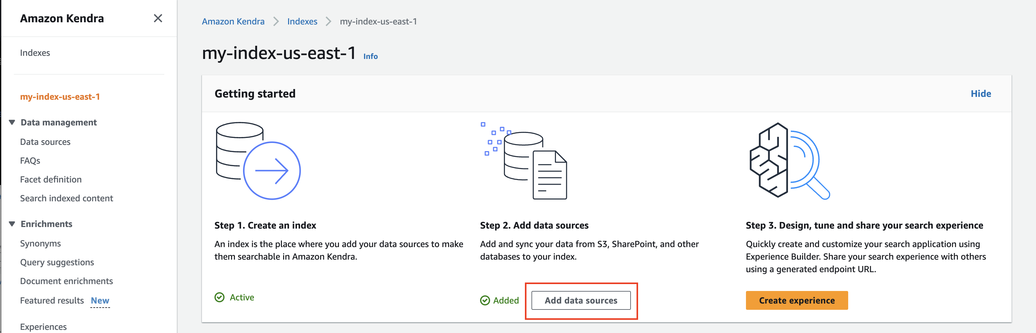Close the Amazon Kendra side navigation
Screen dimensions: 1036x333
click(x=158, y=18)
